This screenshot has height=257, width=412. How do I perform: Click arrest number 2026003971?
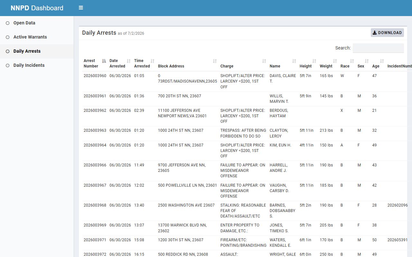95,240
